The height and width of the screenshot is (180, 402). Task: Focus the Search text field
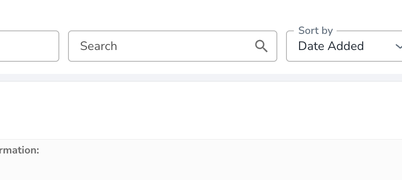(173, 46)
